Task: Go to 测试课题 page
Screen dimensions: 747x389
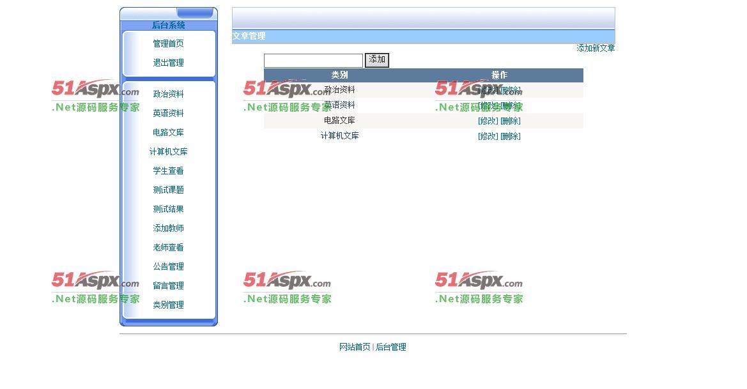Action: [x=168, y=190]
